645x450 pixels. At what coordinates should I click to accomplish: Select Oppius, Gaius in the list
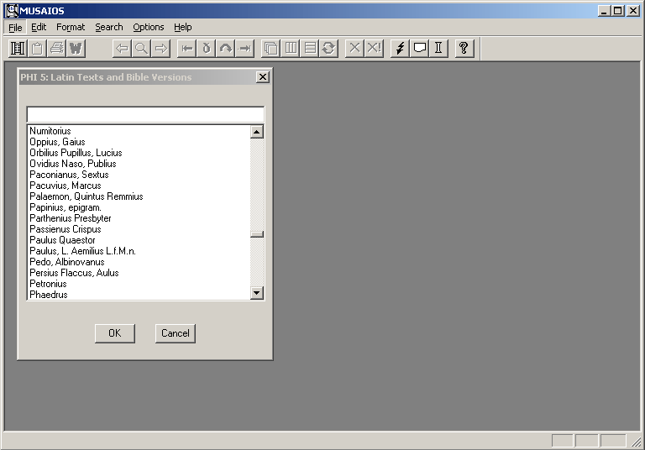pos(139,142)
